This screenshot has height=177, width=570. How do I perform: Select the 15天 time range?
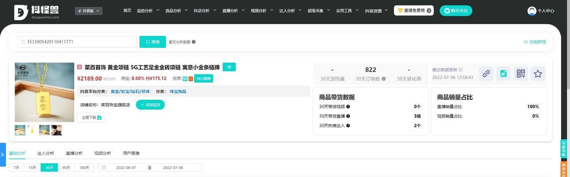(x=33, y=168)
